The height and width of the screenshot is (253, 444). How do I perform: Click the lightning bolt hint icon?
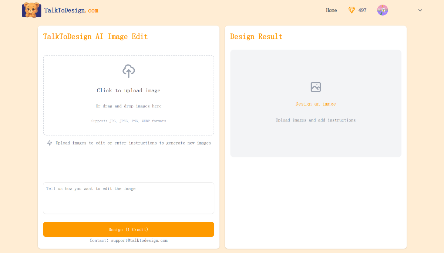50,143
